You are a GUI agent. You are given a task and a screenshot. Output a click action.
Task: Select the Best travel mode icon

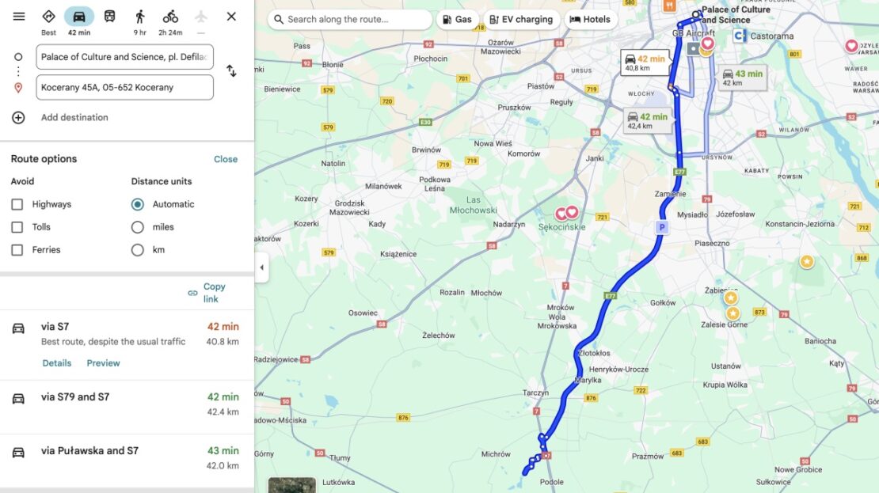click(x=49, y=17)
